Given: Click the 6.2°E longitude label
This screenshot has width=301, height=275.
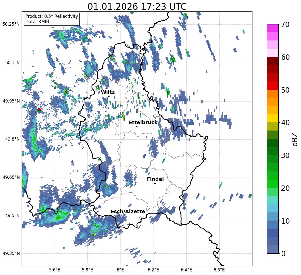Looking at the screenshot, I should (153, 270).
